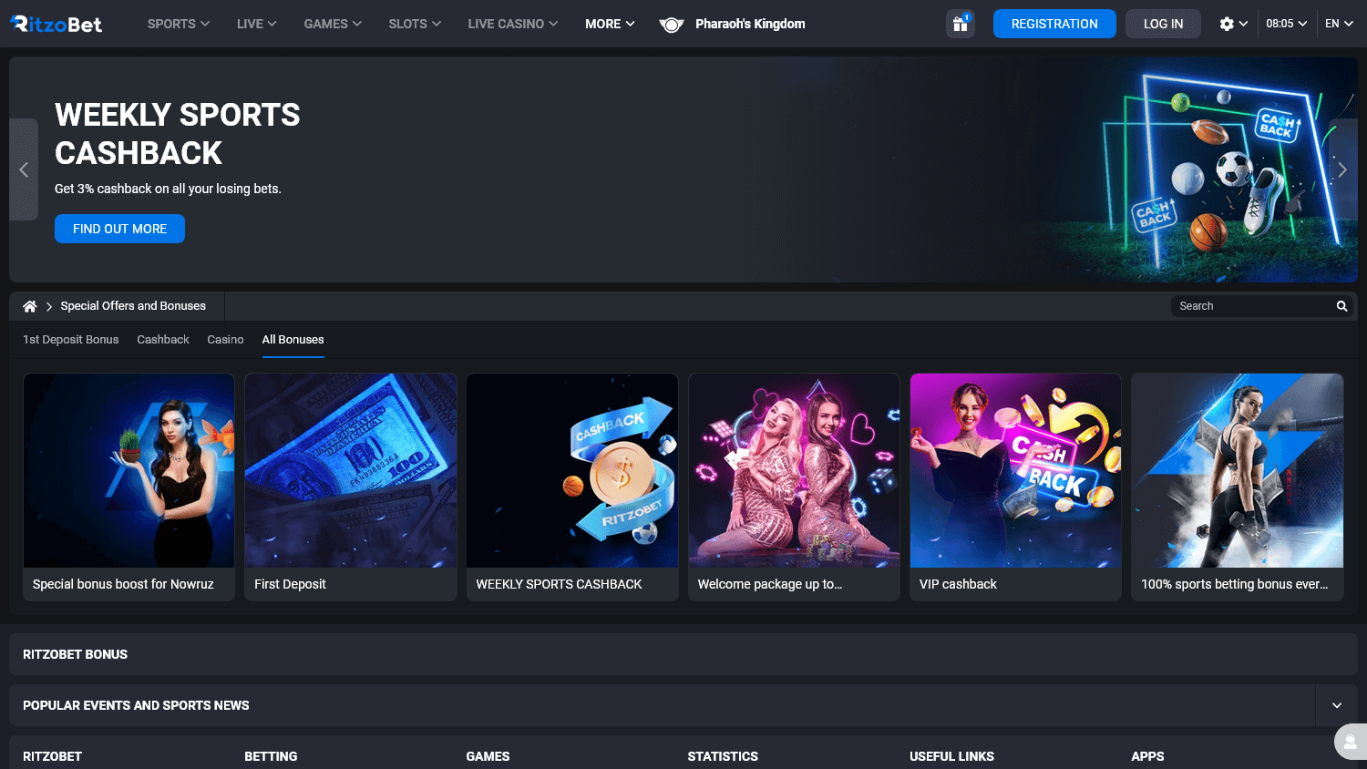This screenshot has width=1367, height=769.
Task: Go to home via breadcrumb house icon
Action: tap(30, 306)
